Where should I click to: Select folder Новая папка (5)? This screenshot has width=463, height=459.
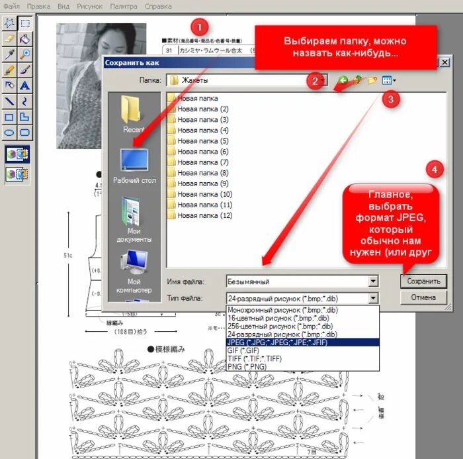[198, 141]
